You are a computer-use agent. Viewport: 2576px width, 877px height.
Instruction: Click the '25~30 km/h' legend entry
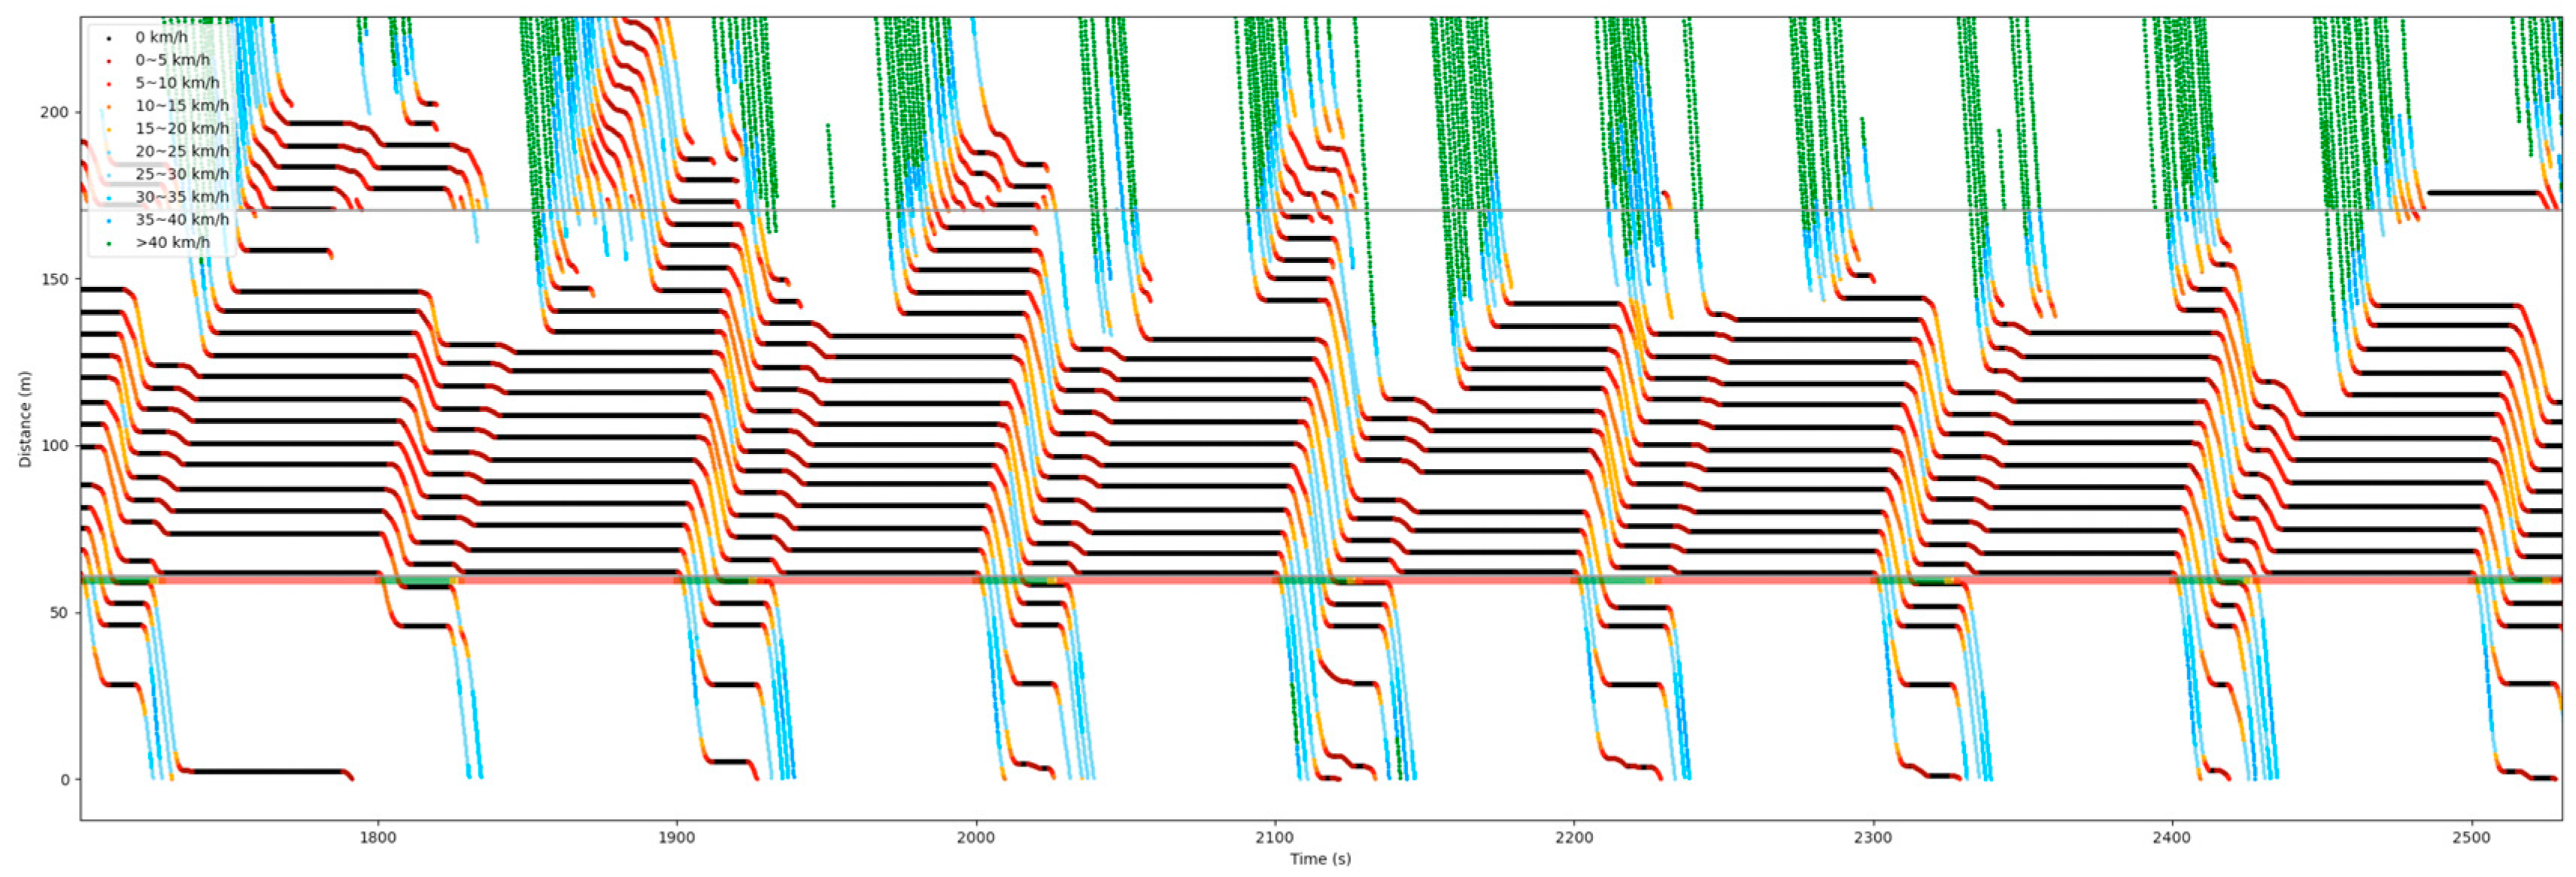[181, 175]
